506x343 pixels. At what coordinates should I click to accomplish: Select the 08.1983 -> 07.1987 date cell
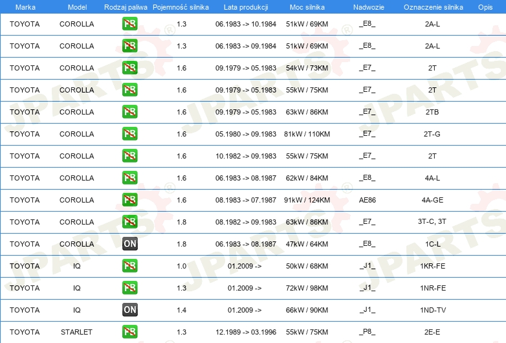pos(246,200)
